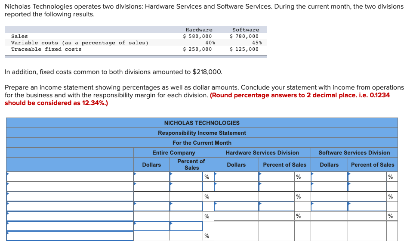This screenshot has height=242, width=410.
Task: Open the first row's label dropdown in statement
Action: click(70, 177)
